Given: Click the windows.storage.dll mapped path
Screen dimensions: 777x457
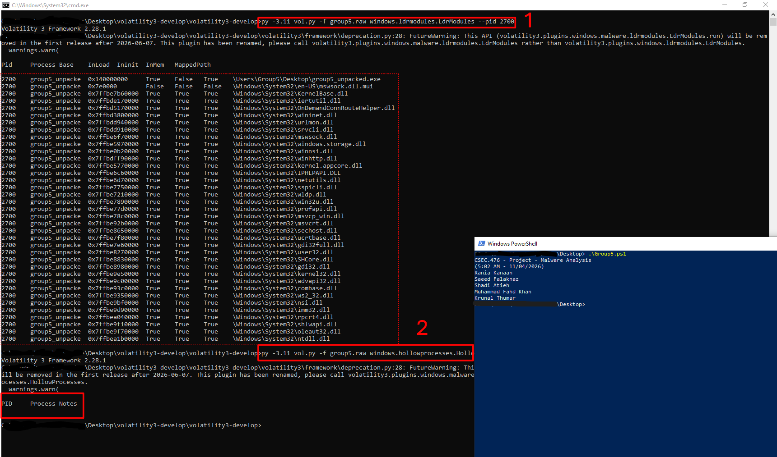Looking at the screenshot, I should 299,144.
